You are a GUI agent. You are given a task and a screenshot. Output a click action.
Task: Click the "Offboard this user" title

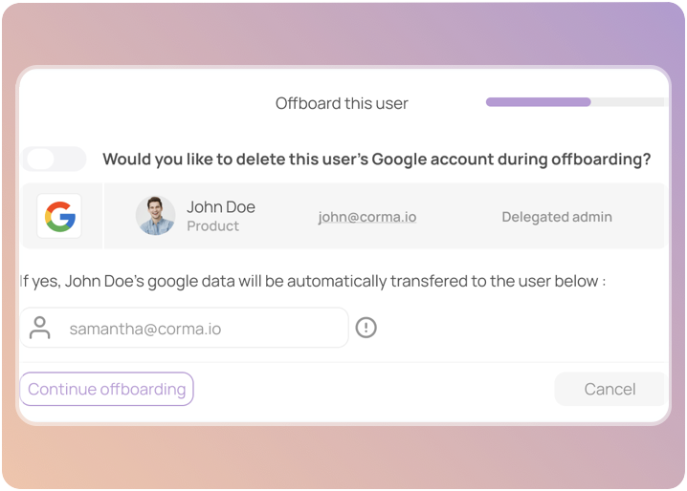(342, 103)
